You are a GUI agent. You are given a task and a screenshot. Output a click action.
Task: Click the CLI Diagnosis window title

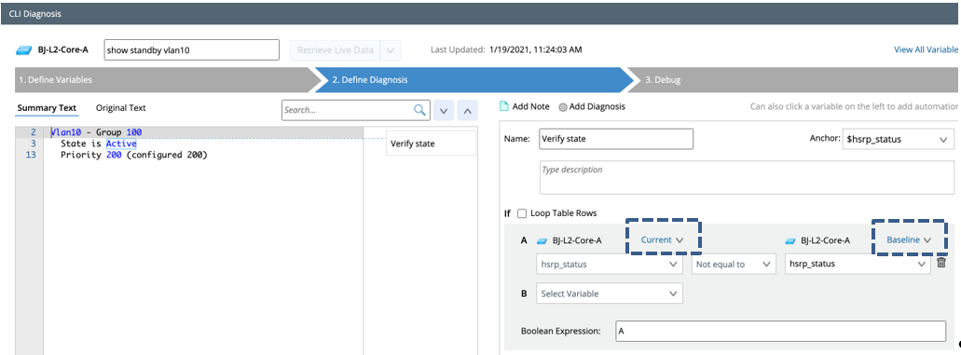click(x=34, y=13)
